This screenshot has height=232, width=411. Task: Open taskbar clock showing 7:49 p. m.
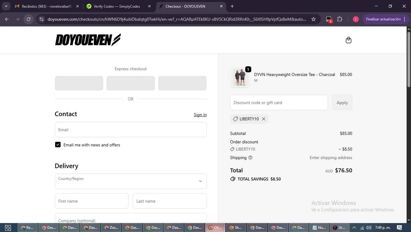(x=383, y=228)
